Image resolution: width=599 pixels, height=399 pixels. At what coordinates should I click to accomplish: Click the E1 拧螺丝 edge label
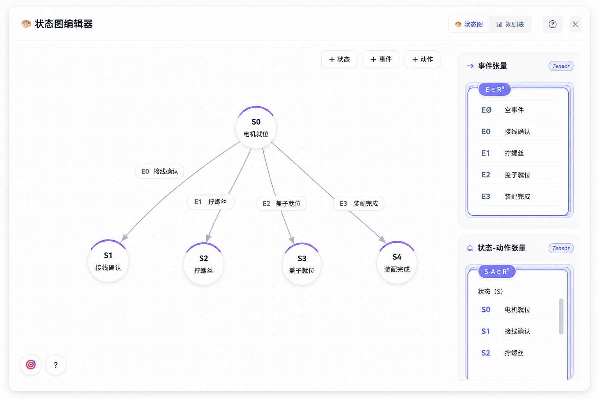[211, 202]
